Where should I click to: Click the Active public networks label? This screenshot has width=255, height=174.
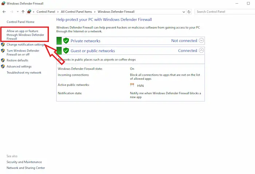point(74,85)
